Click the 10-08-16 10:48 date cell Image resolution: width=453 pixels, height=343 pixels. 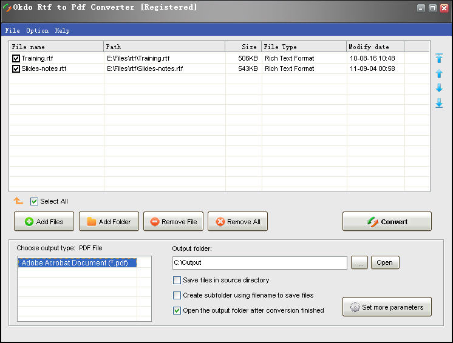[372, 58]
